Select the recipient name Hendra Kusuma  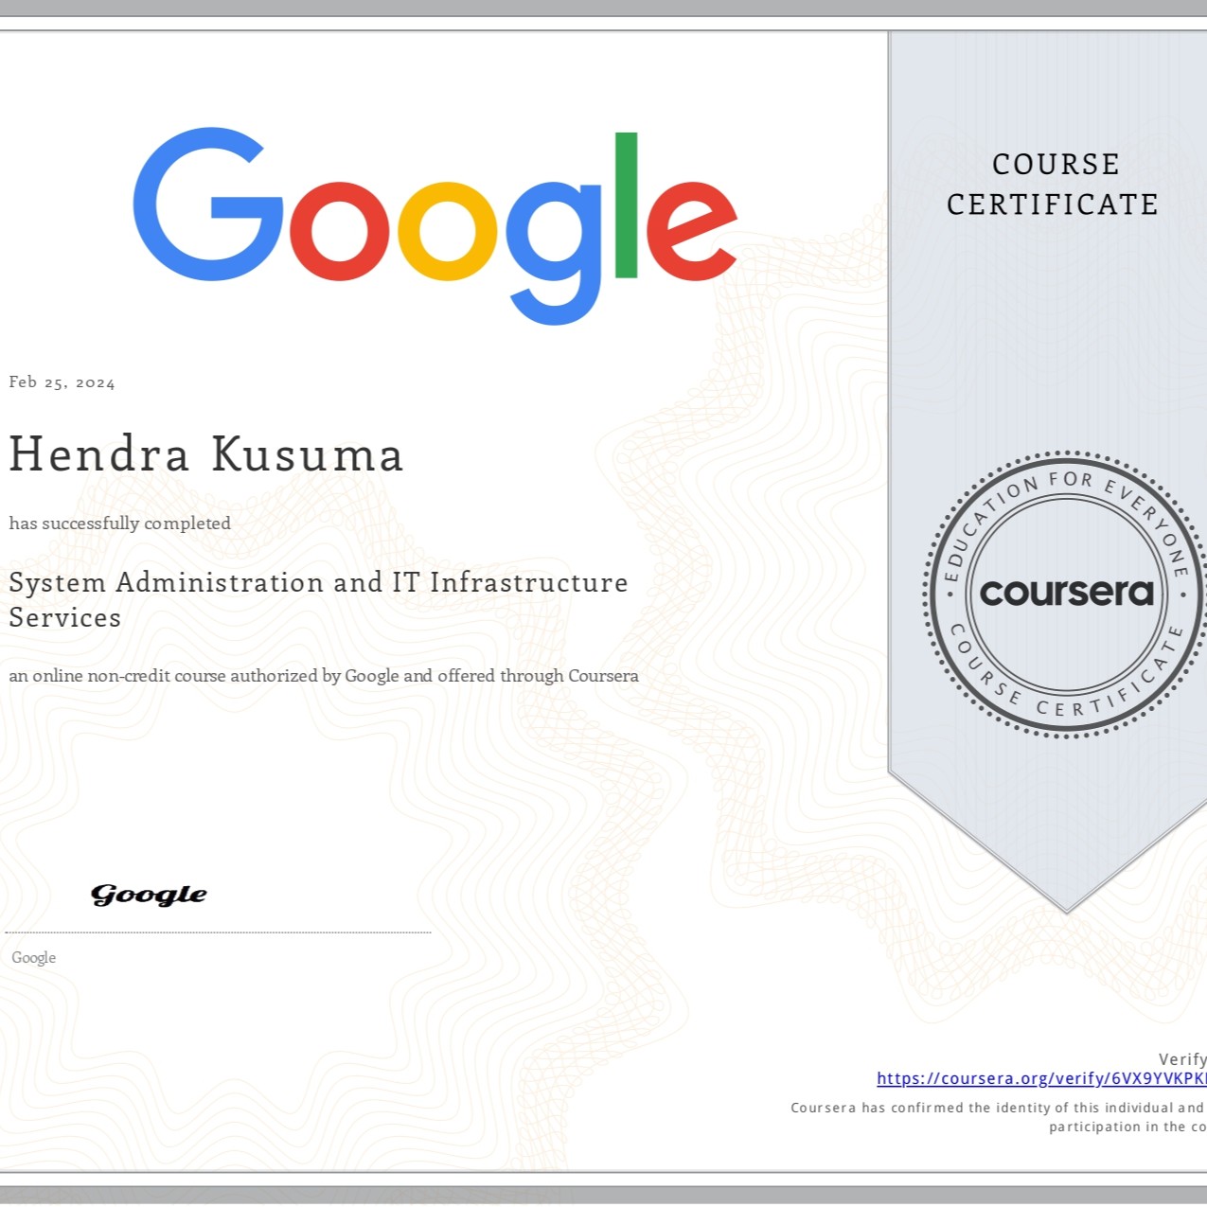206,454
